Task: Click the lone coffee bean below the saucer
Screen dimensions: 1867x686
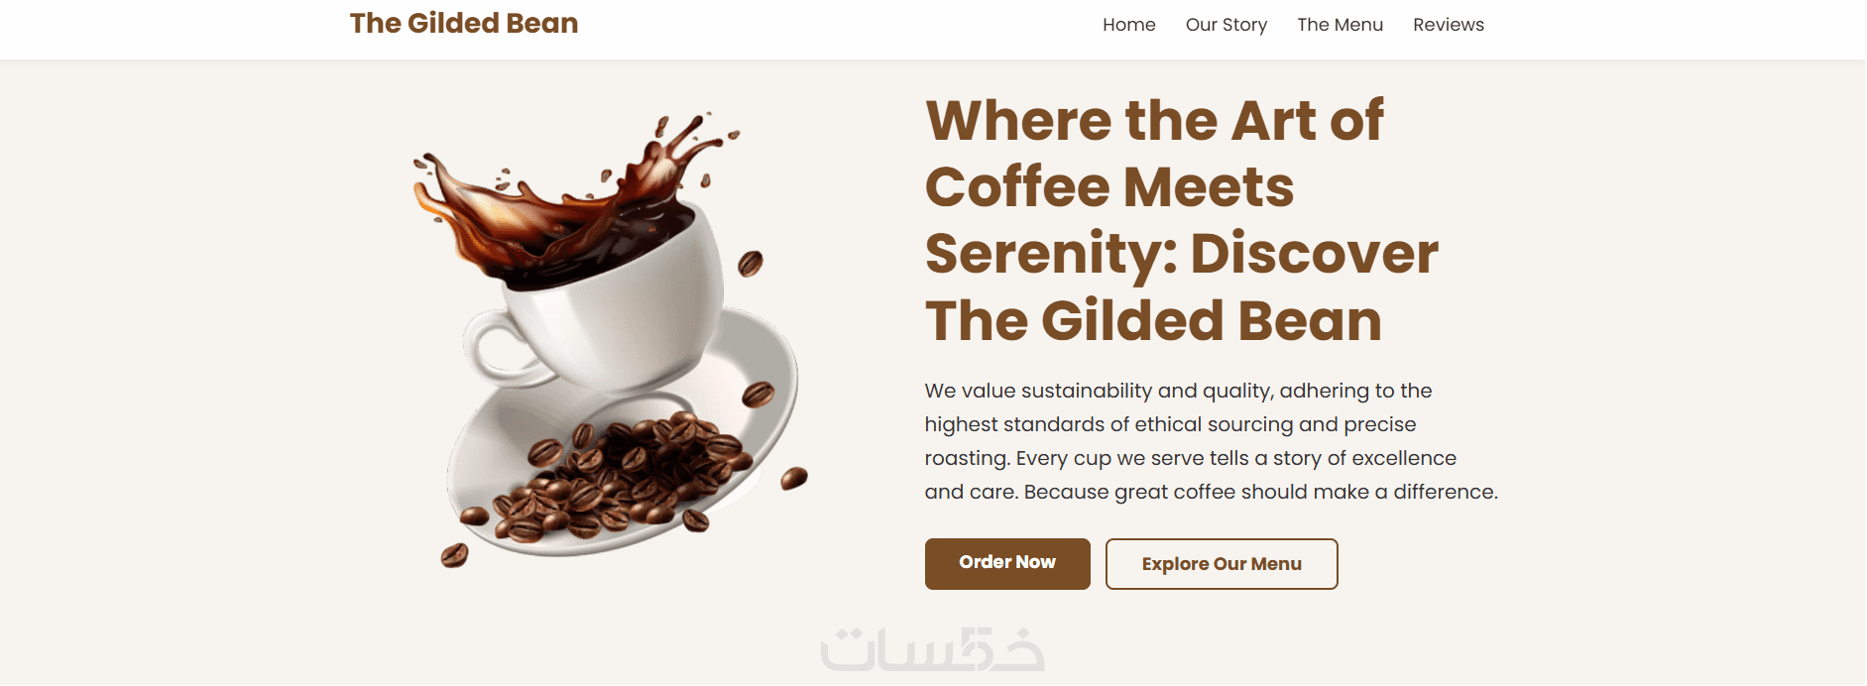Action: pyautogui.click(x=454, y=555)
